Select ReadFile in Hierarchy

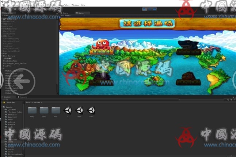7,66
